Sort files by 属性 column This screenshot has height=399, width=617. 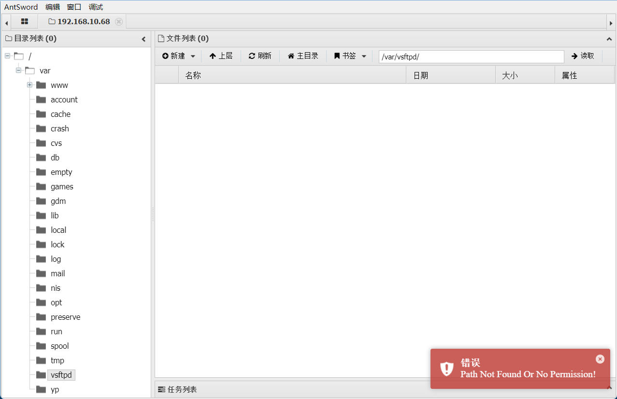(x=585, y=75)
